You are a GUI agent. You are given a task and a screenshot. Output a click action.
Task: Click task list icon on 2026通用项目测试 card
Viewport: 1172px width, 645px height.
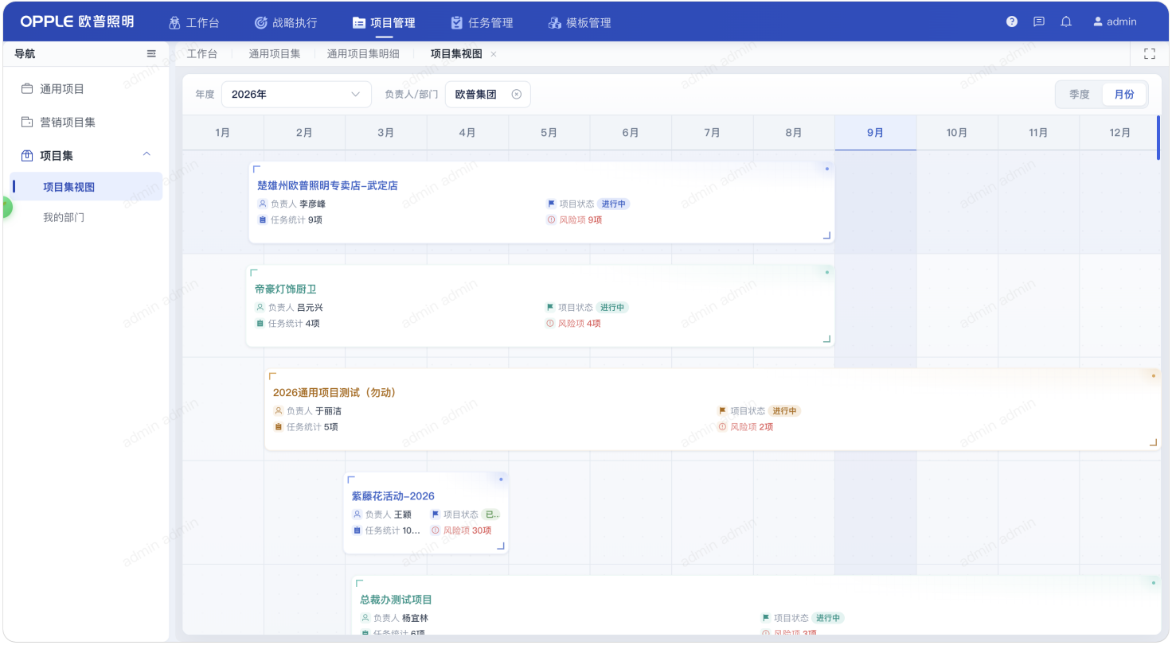[278, 427]
